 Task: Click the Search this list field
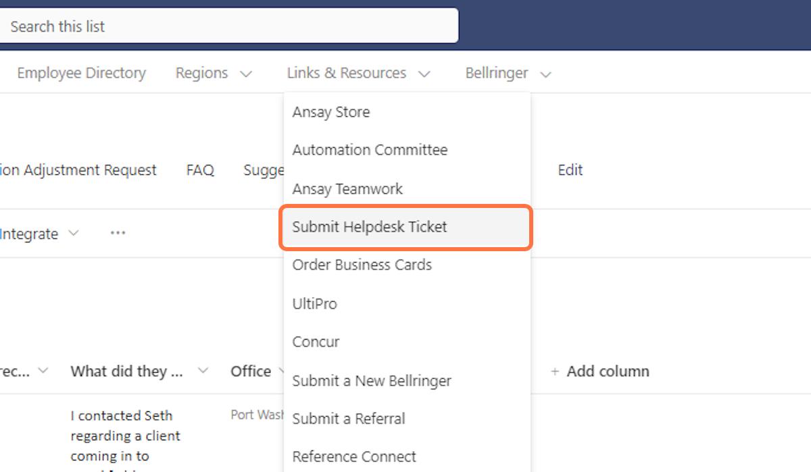(x=230, y=26)
